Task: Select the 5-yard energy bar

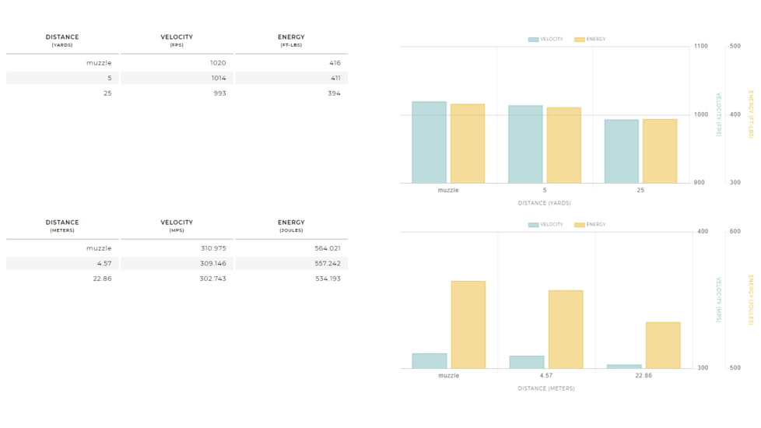Action: [563, 146]
